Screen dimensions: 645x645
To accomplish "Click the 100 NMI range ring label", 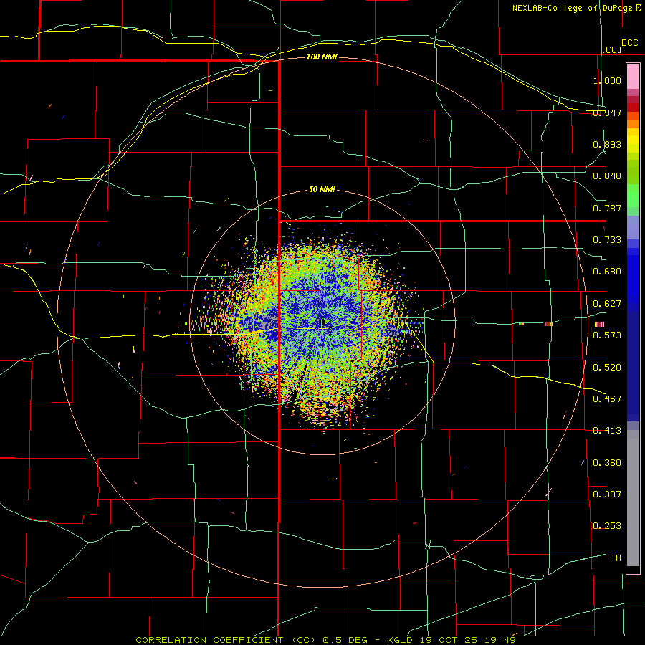I will click(322, 57).
